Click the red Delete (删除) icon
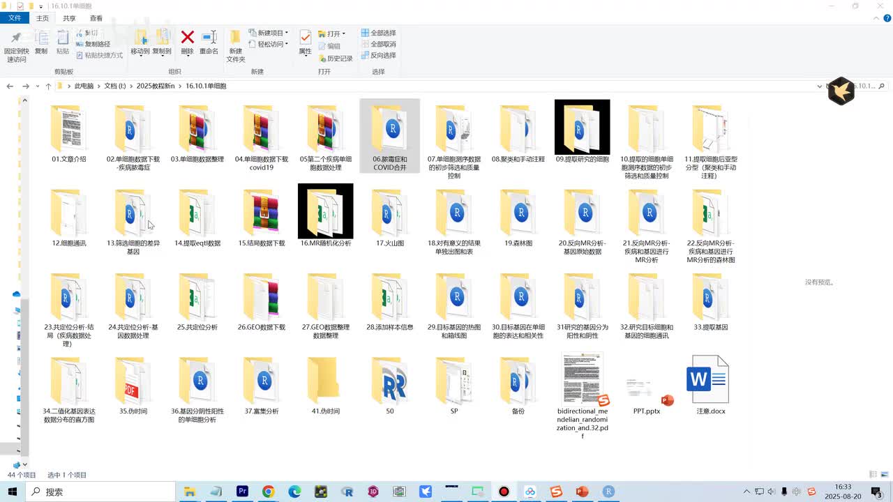 tap(187, 38)
